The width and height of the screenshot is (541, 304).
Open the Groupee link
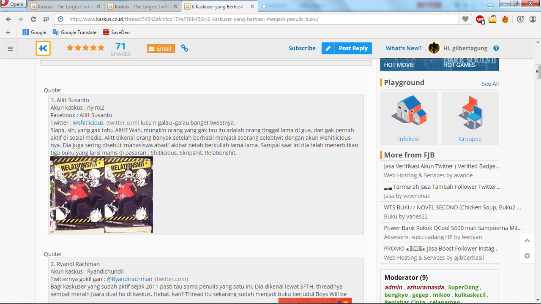pyautogui.click(x=470, y=139)
